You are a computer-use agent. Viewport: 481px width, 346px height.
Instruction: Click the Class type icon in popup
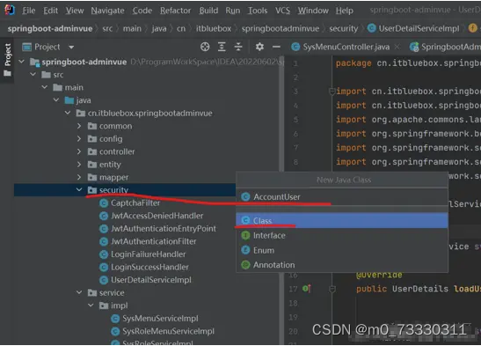[x=245, y=220]
